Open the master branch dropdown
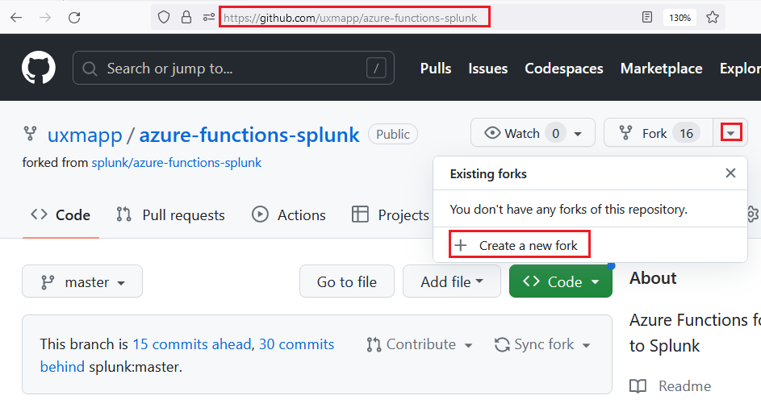Image resolution: width=761 pixels, height=404 pixels. [x=82, y=281]
